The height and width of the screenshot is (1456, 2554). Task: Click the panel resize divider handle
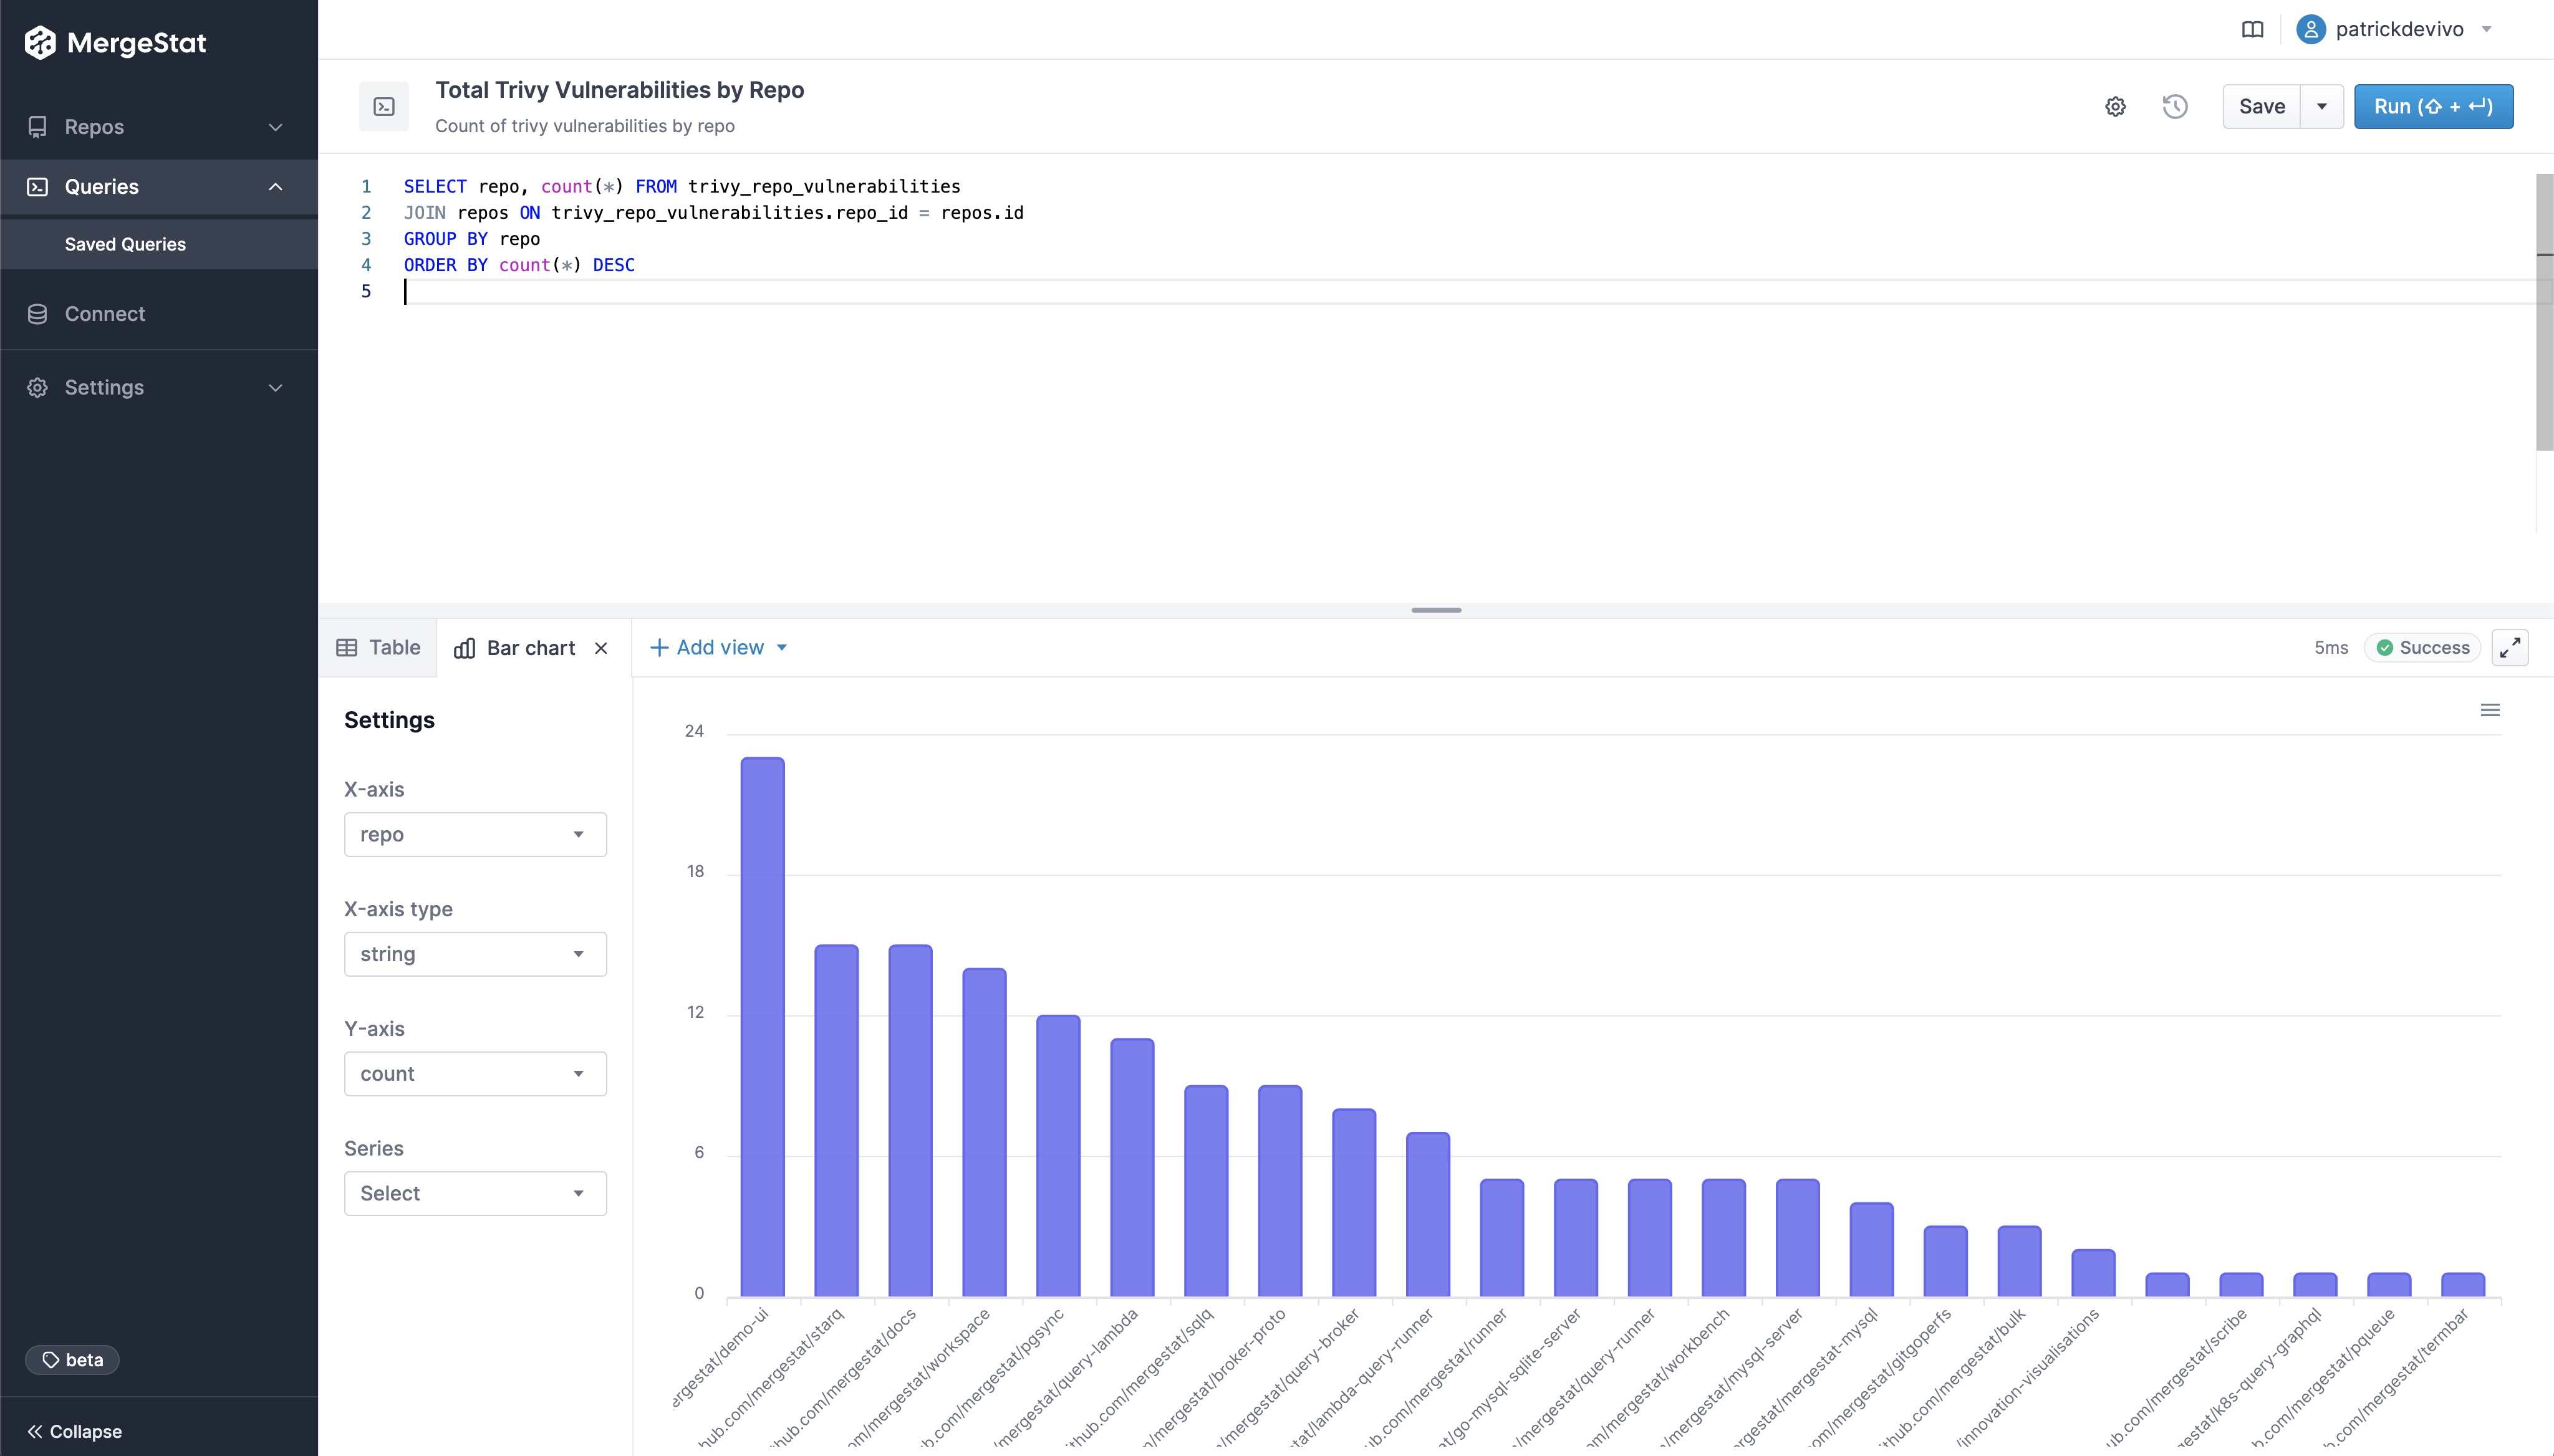click(1435, 610)
